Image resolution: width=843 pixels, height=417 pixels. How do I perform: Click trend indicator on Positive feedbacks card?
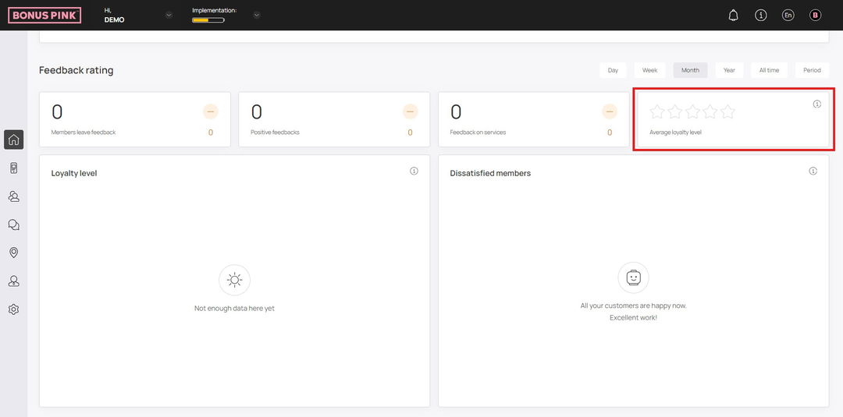click(411, 111)
